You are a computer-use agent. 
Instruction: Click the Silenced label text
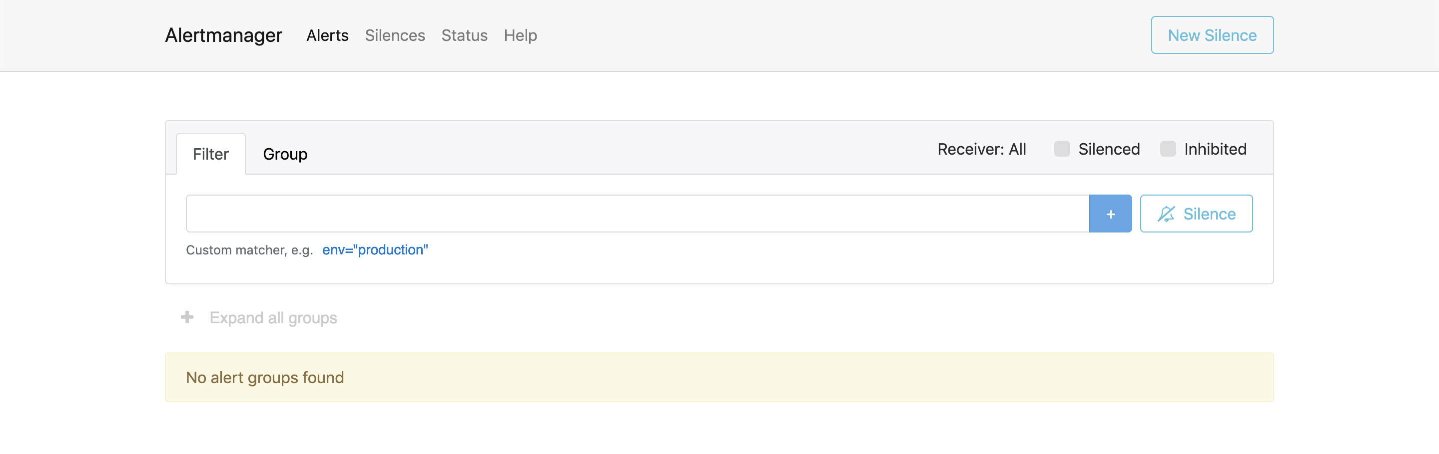pos(1108,149)
